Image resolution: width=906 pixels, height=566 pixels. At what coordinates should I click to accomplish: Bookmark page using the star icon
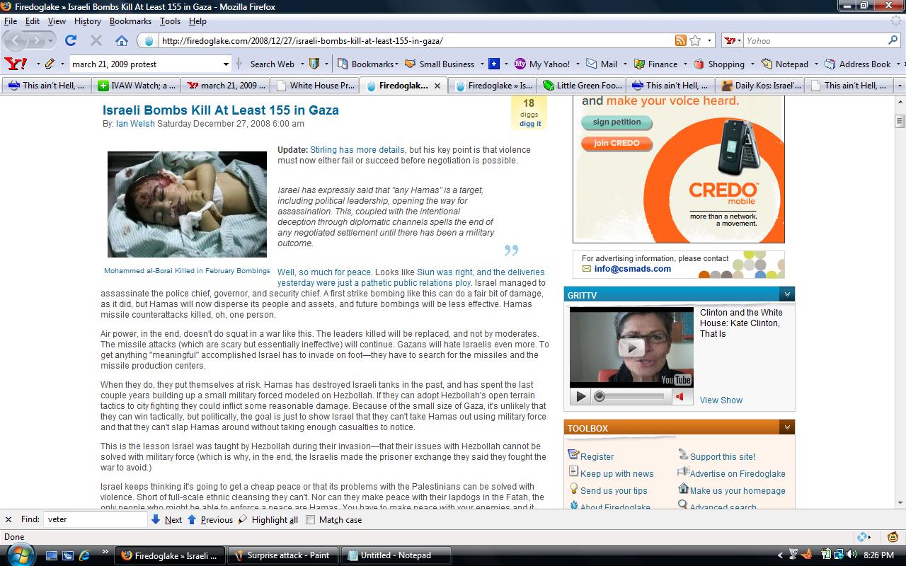tap(695, 40)
